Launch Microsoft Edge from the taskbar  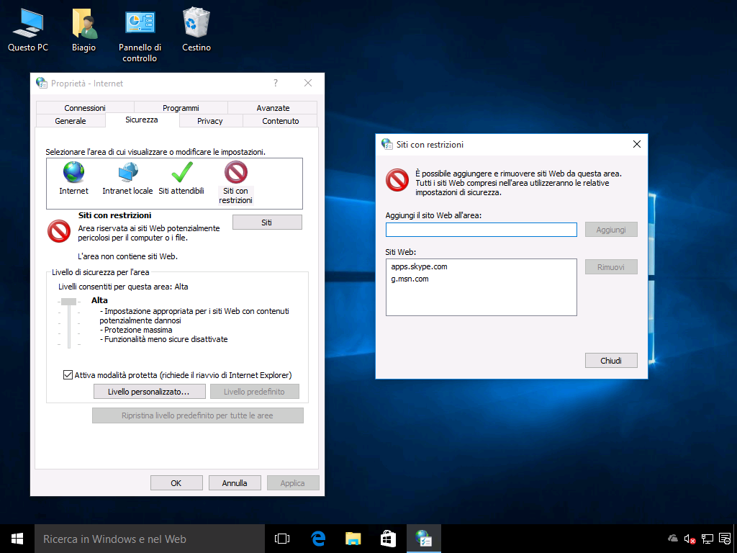point(318,539)
